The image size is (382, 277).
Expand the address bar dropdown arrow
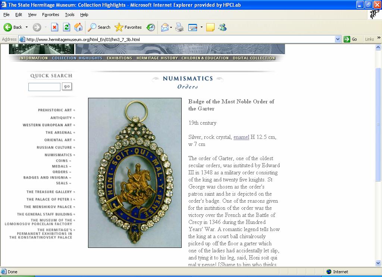click(x=338, y=39)
